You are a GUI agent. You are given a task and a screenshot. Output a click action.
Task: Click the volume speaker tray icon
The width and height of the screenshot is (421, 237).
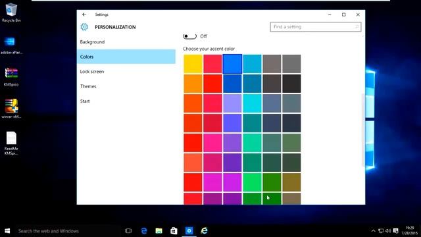388,231
